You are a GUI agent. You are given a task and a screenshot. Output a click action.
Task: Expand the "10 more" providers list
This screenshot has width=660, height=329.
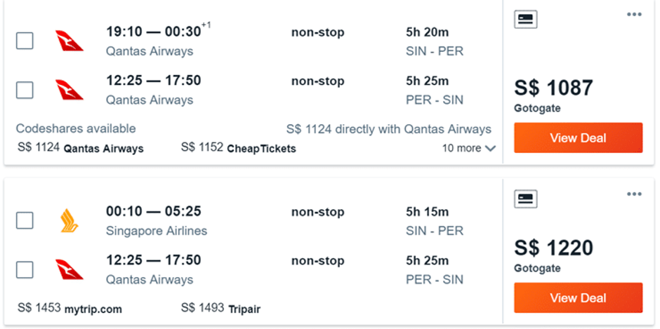[468, 148]
